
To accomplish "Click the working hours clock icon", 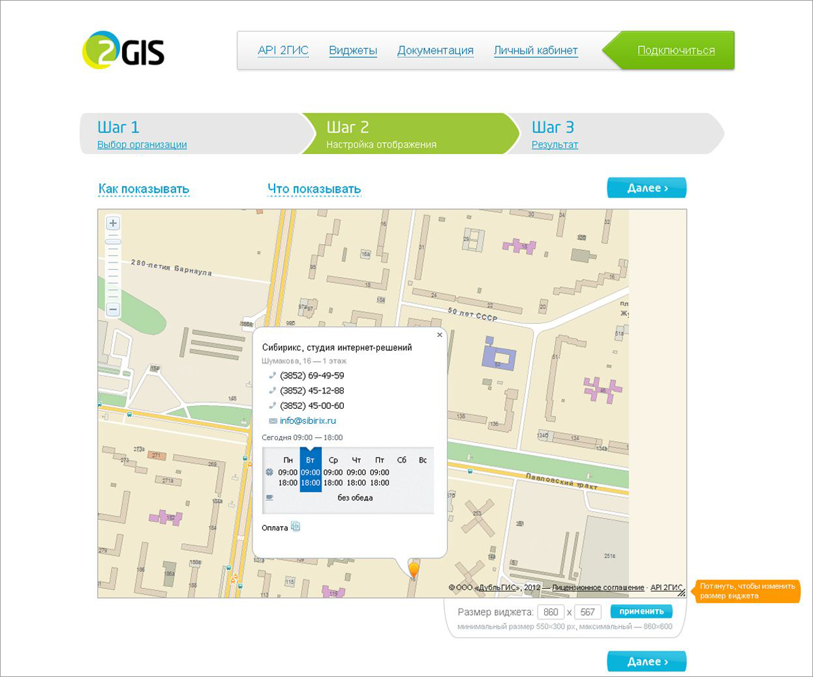I will click(x=269, y=472).
